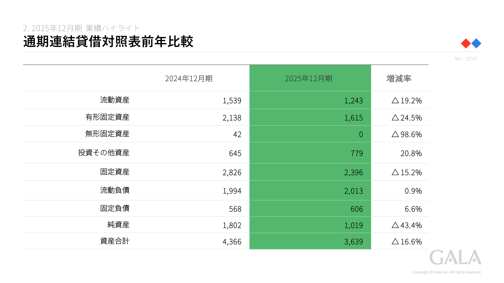Image resolution: width=504 pixels, height=283 pixels.
Task: Click the value 779 in green column
Action: (357, 153)
